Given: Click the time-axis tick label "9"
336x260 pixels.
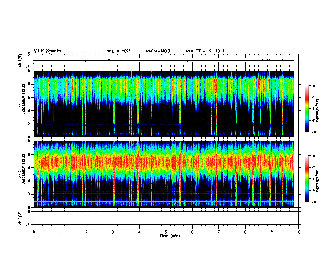Looking at the screenshot, I should coord(272,232).
